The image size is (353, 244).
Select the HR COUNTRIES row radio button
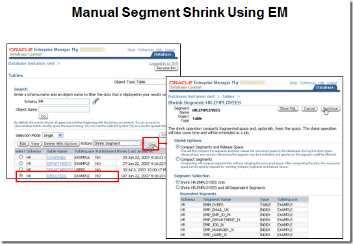(21, 157)
